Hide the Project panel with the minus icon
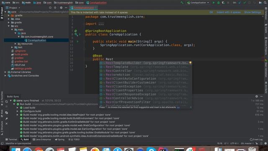 pos(66,8)
